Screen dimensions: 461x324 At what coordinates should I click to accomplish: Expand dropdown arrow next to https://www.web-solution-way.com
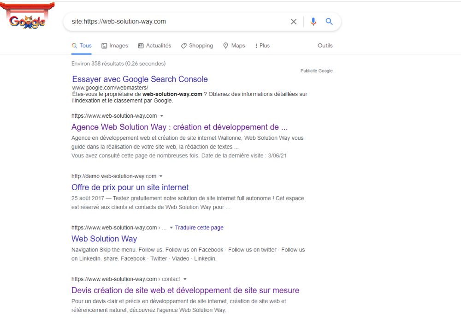(162, 116)
